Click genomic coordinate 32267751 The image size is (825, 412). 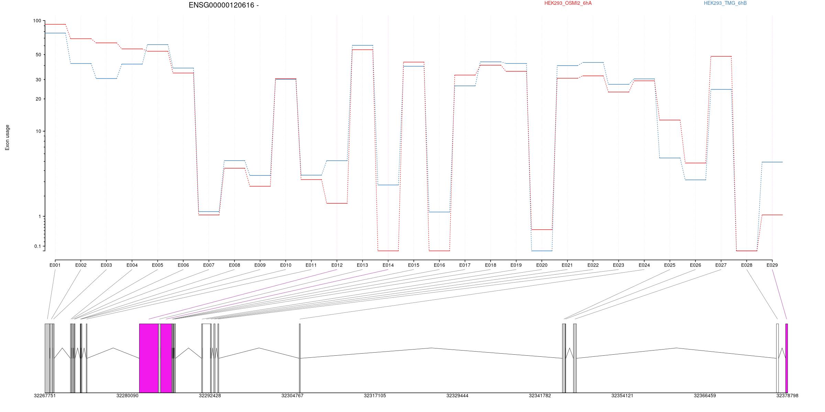(45, 396)
